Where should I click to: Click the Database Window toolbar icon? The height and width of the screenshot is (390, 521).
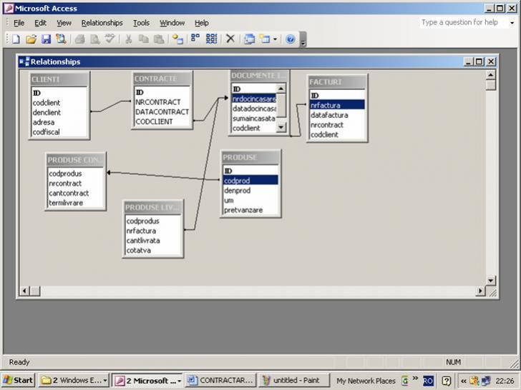pos(249,39)
